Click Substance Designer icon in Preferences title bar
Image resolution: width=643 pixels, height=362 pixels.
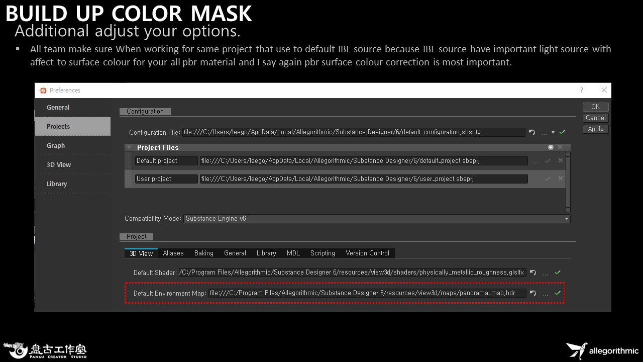43,90
